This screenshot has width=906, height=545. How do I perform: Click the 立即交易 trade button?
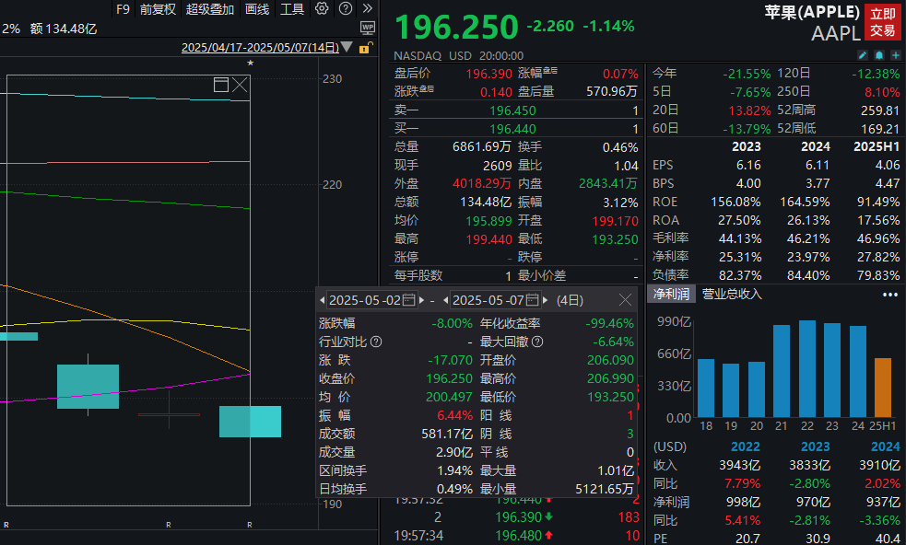coord(882,22)
